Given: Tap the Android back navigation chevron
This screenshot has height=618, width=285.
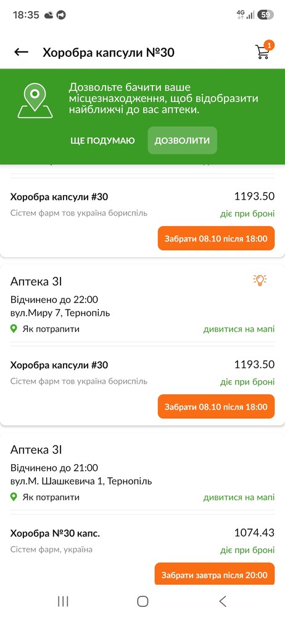Looking at the screenshot, I should (x=223, y=601).
